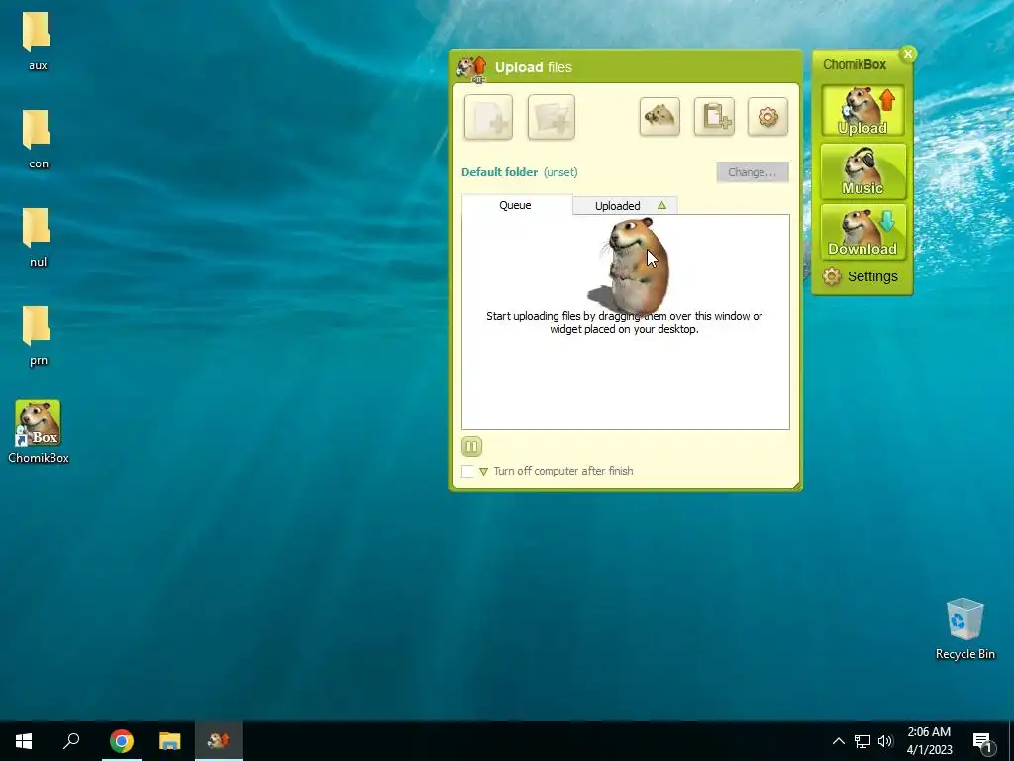This screenshot has height=761, width=1014.
Task: Open the hamster account icon in toolbar
Action: [659, 117]
